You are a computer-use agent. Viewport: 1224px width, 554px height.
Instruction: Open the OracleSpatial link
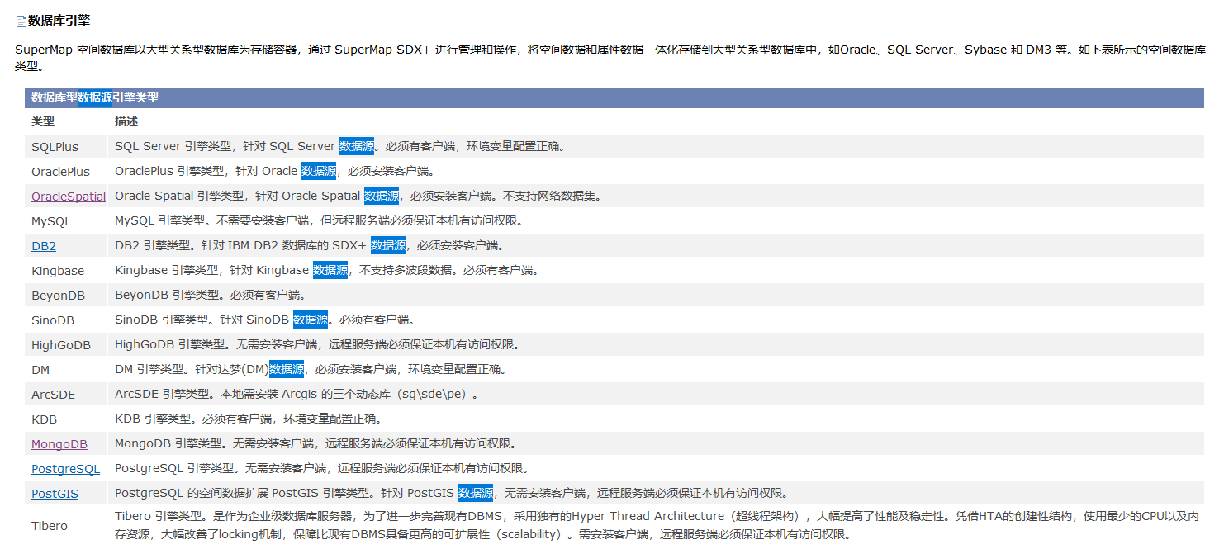coord(69,197)
